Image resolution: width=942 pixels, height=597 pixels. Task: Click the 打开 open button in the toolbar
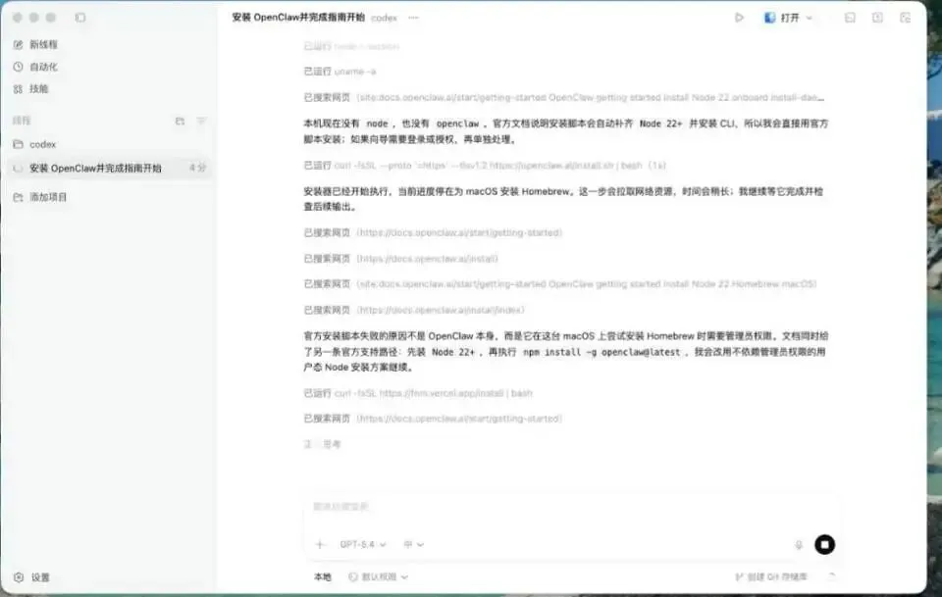tap(782, 18)
